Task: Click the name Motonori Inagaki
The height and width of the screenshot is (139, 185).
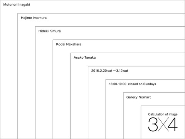Action: tap(17, 5)
